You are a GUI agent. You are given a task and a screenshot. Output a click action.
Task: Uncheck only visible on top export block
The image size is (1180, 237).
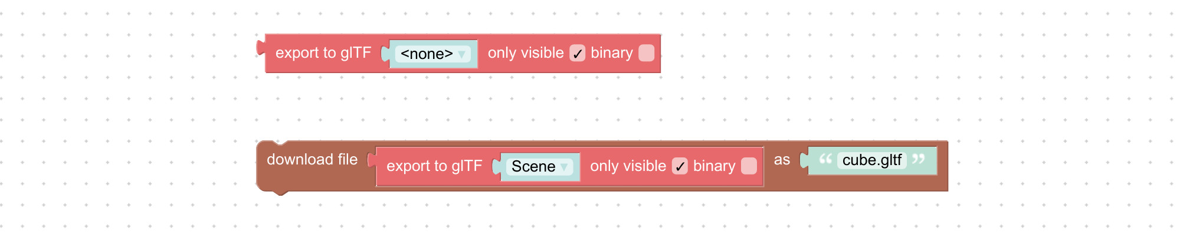577,54
